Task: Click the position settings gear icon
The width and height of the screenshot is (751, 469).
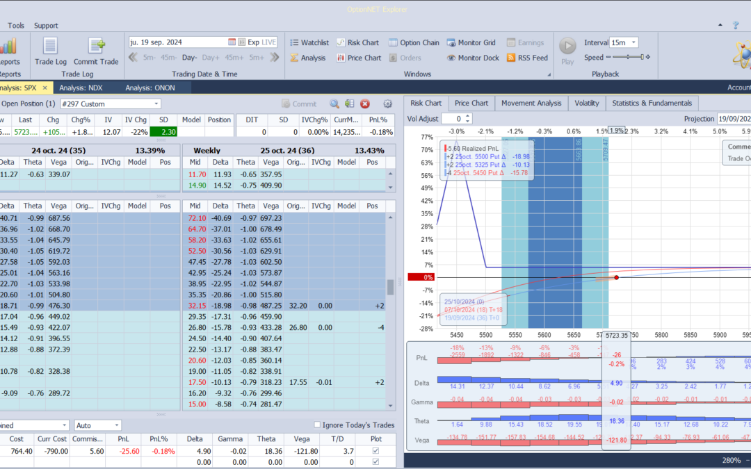Action: pyautogui.click(x=388, y=104)
